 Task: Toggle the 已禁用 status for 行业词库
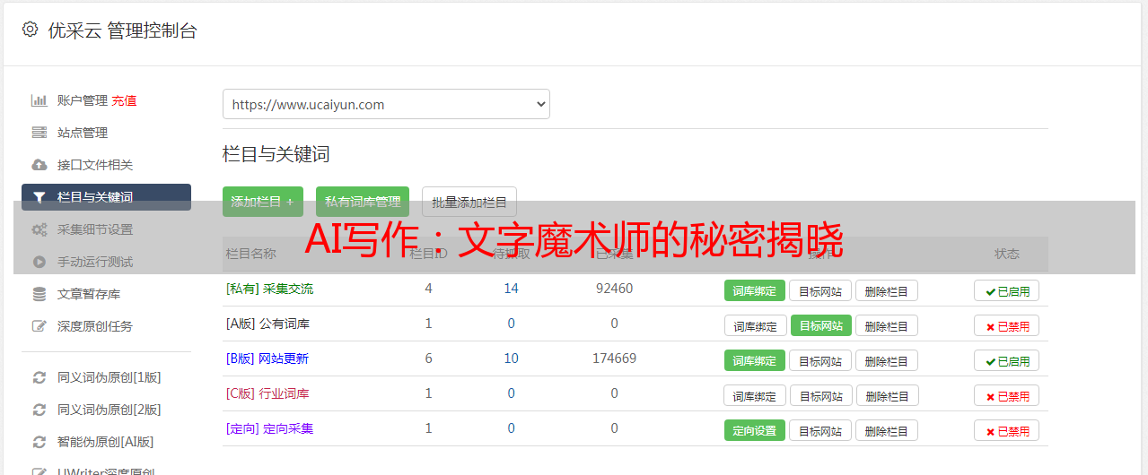pos(1007,395)
